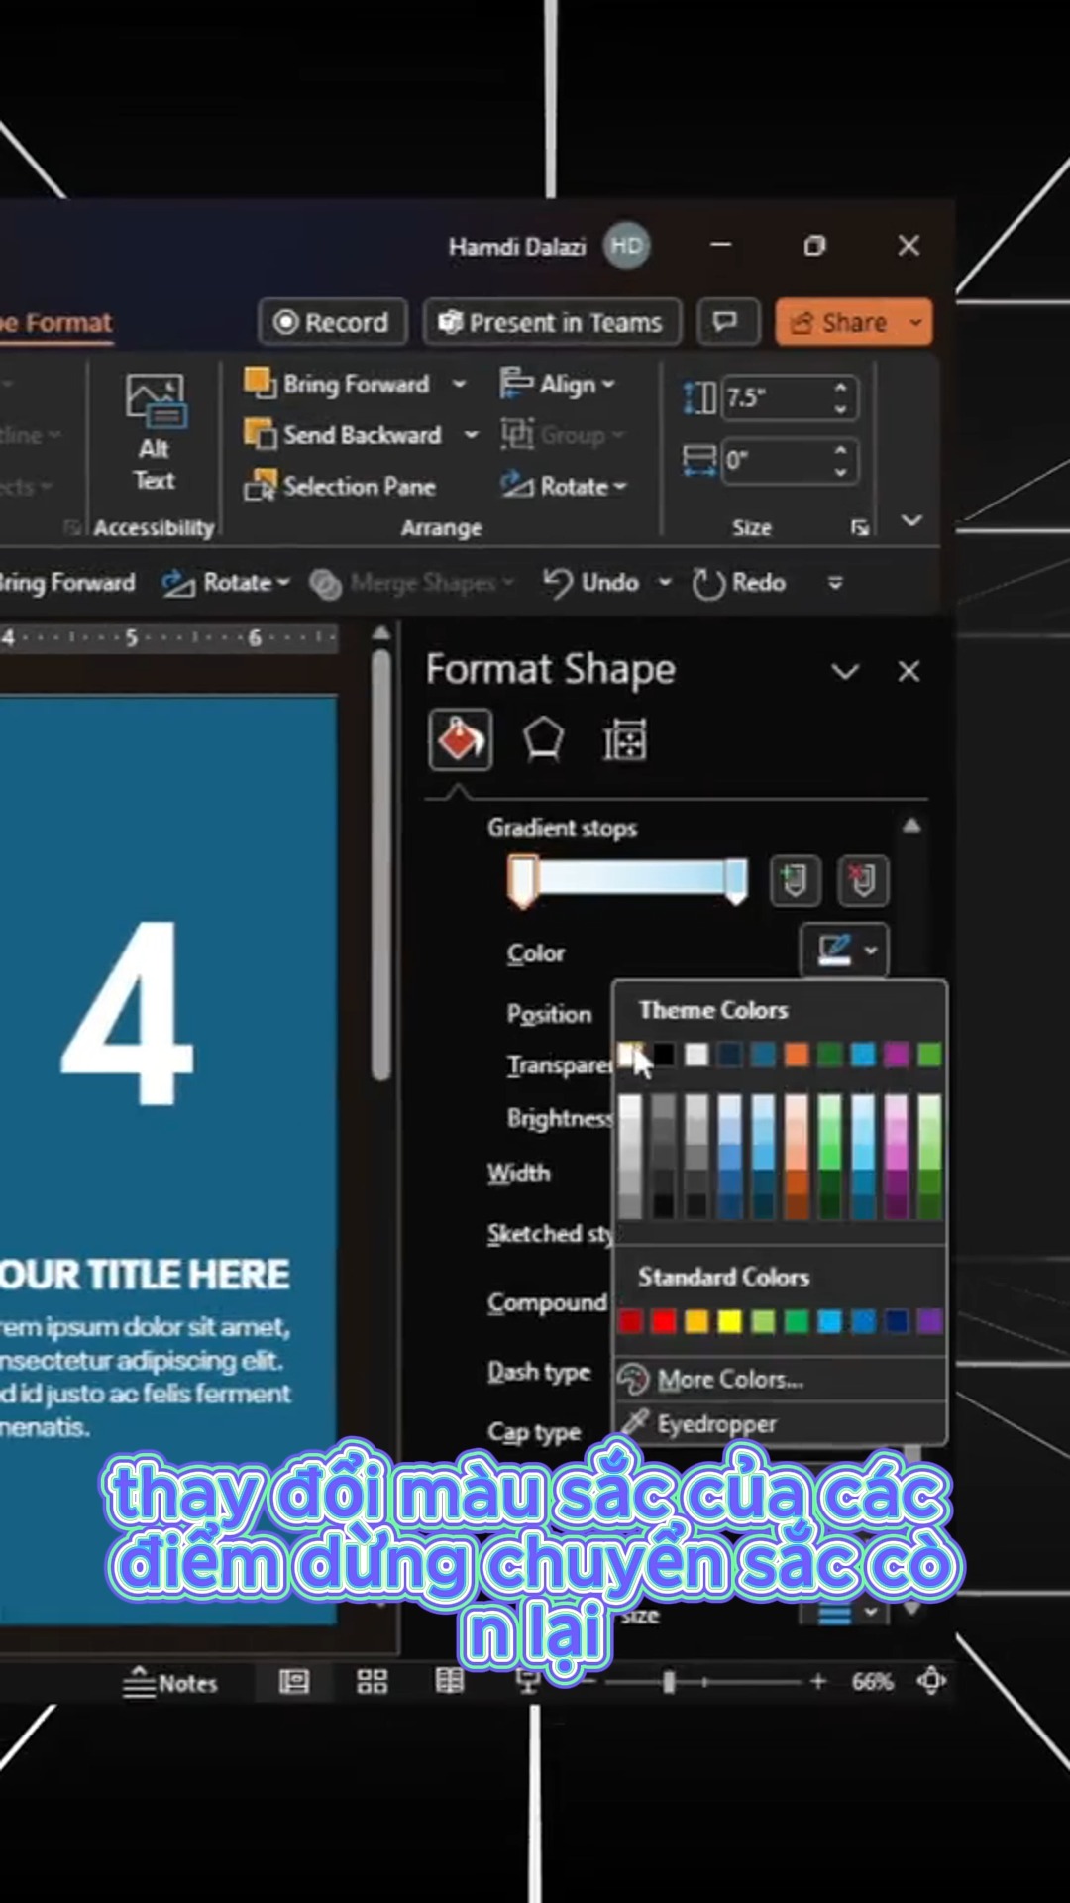Open Size dialog launcher
1070x1903 pixels.
click(860, 528)
